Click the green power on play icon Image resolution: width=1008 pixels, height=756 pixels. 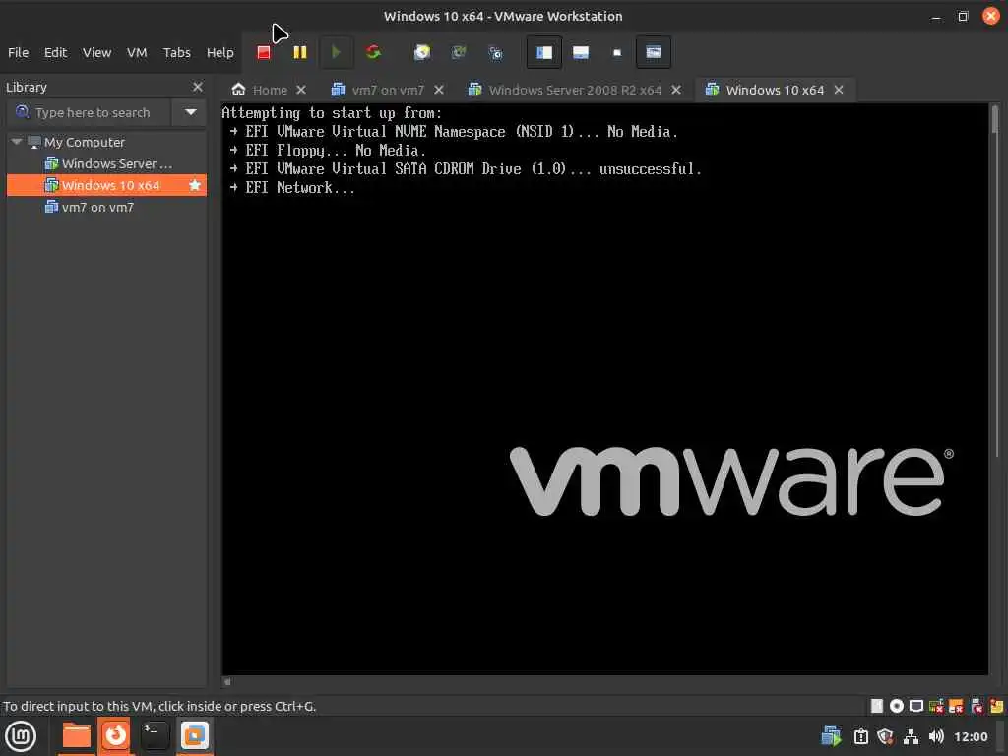tap(336, 53)
